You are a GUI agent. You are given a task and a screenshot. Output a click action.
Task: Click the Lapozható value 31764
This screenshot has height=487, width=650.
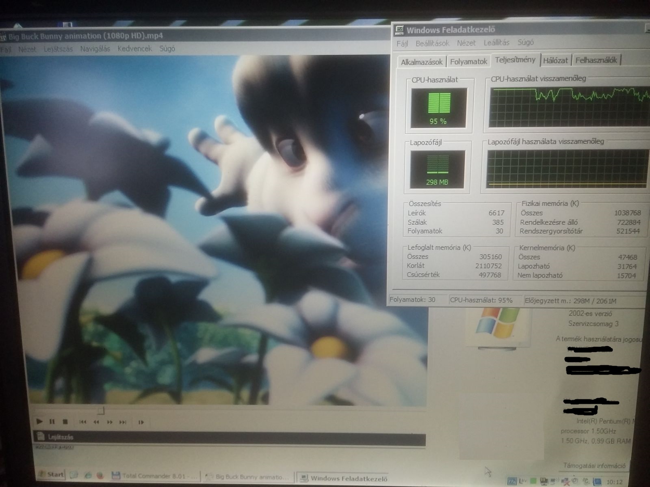pyautogui.click(x=627, y=267)
